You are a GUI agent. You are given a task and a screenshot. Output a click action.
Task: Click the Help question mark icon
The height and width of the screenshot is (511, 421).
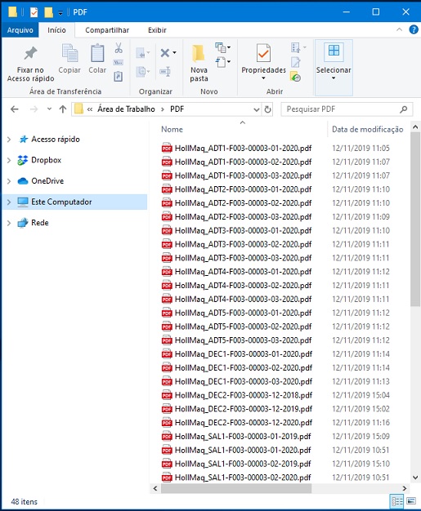tap(414, 30)
